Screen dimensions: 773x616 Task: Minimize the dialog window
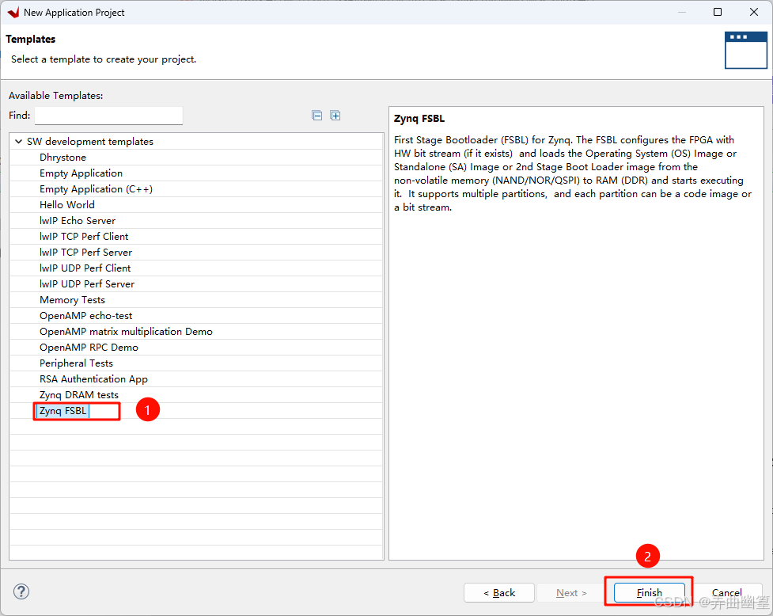pos(682,12)
